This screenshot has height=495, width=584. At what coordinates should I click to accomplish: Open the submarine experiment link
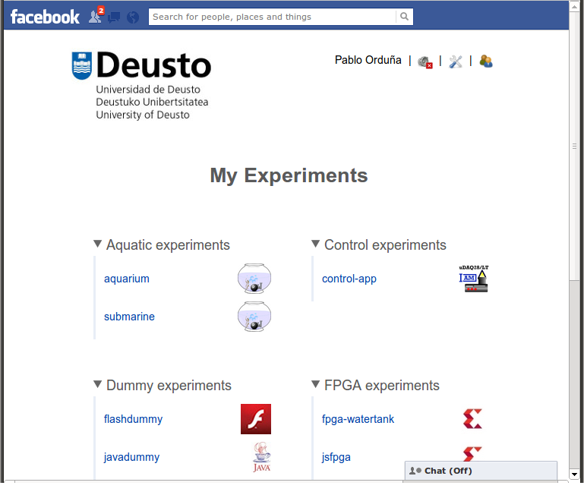[129, 317]
